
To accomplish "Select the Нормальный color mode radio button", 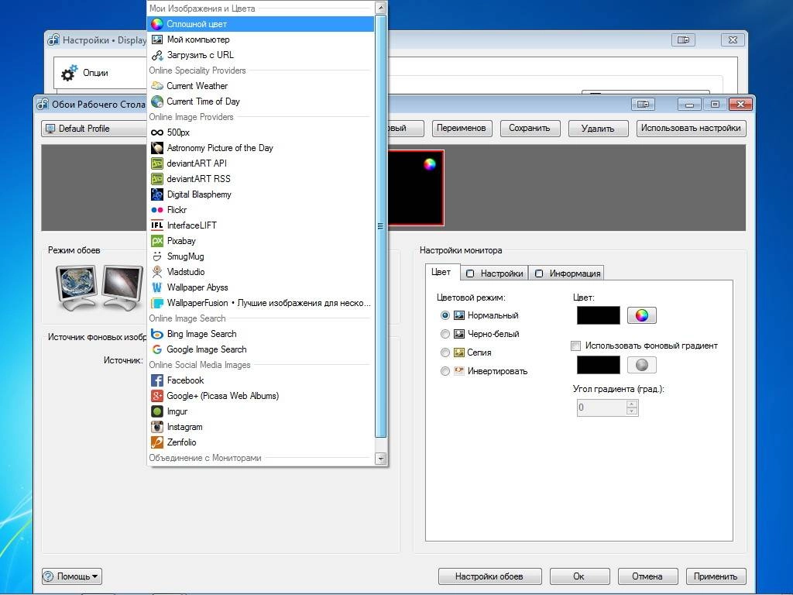I will click(445, 315).
